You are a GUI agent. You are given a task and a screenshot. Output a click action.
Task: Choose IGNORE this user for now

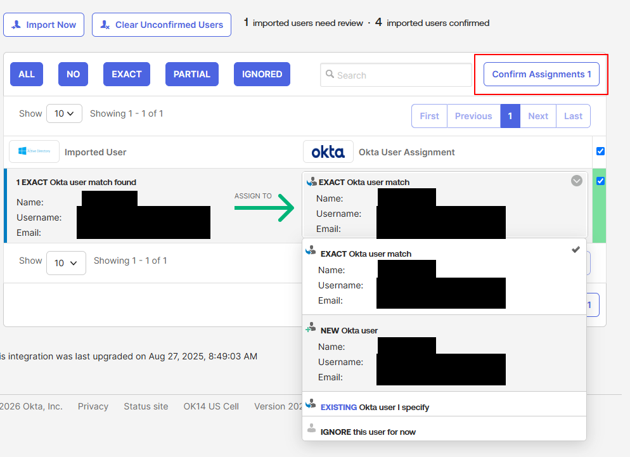pos(444,429)
